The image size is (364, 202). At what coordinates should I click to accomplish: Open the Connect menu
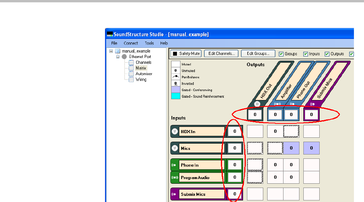point(131,43)
